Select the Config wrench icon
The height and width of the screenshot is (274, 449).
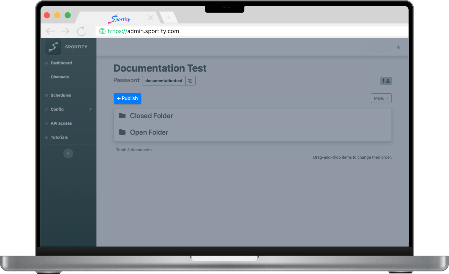pyautogui.click(x=46, y=109)
